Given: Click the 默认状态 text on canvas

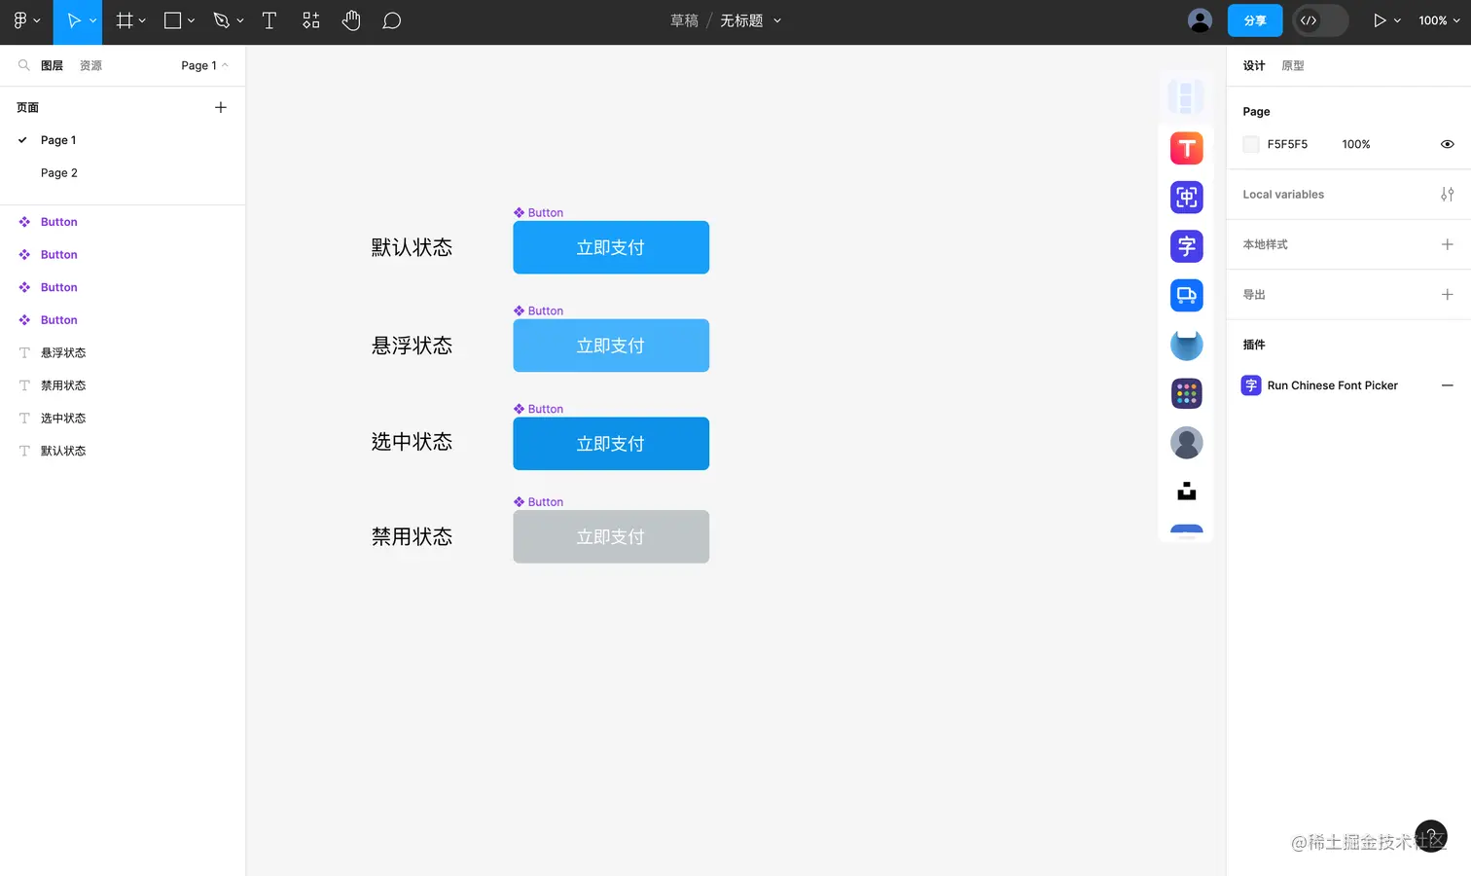Looking at the screenshot, I should tap(412, 247).
